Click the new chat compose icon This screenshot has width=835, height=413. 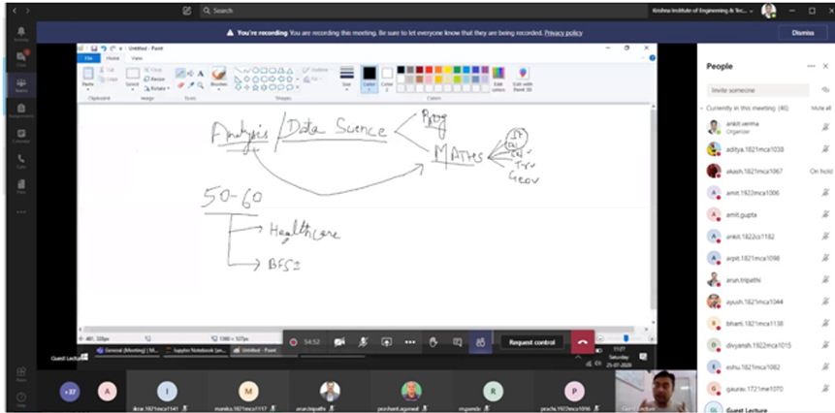pyautogui.click(x=186, y=11)
